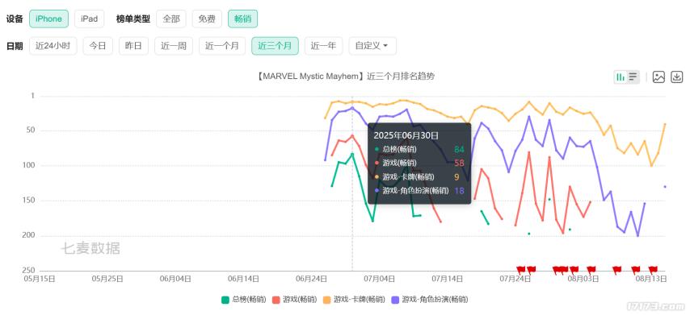
Task: Click the 08月03日 axis label
Action: pos(584,279)
